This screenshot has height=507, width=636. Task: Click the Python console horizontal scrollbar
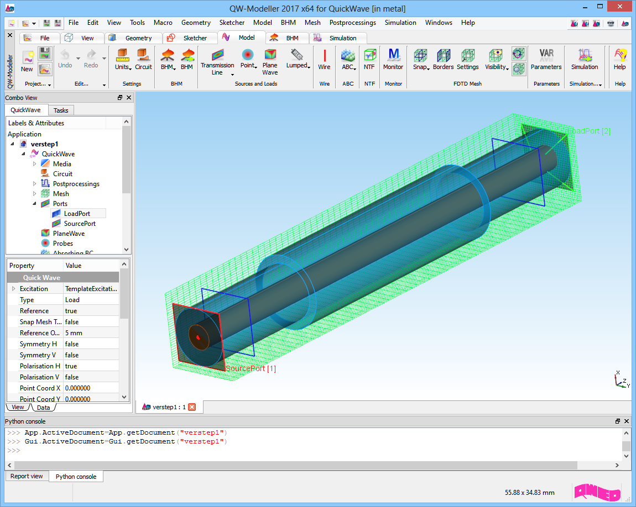296,465
